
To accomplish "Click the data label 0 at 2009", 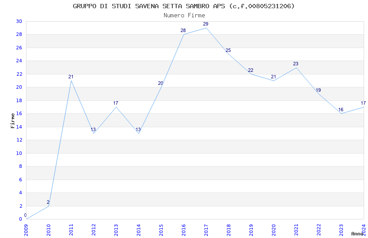I will pos(26,215).
